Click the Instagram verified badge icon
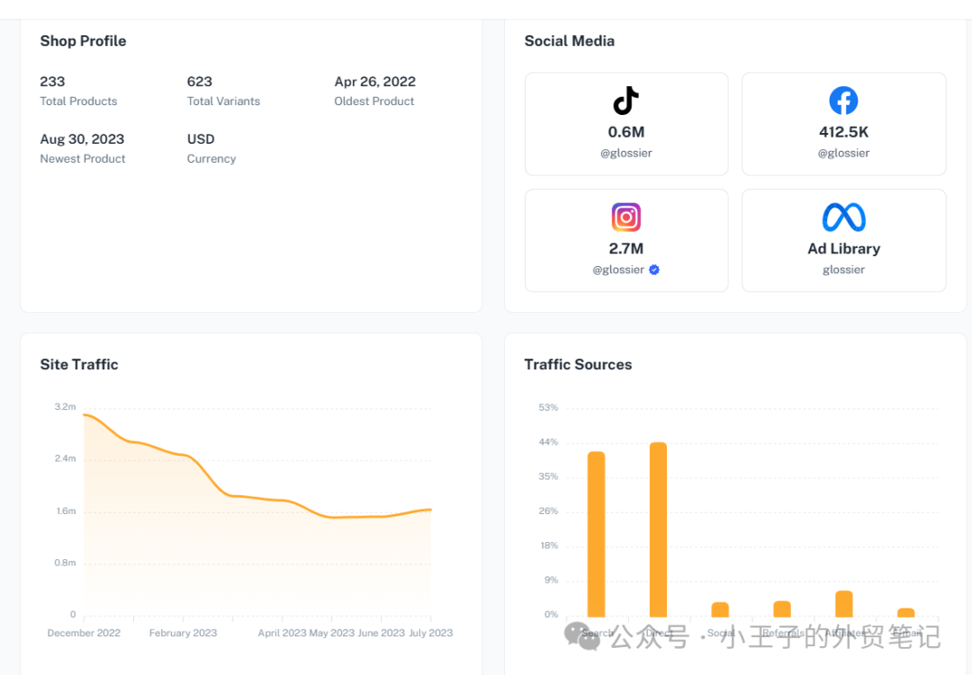The height and width of the screenshot is (675, 972). pyautogui.click(x=654, y=270)
